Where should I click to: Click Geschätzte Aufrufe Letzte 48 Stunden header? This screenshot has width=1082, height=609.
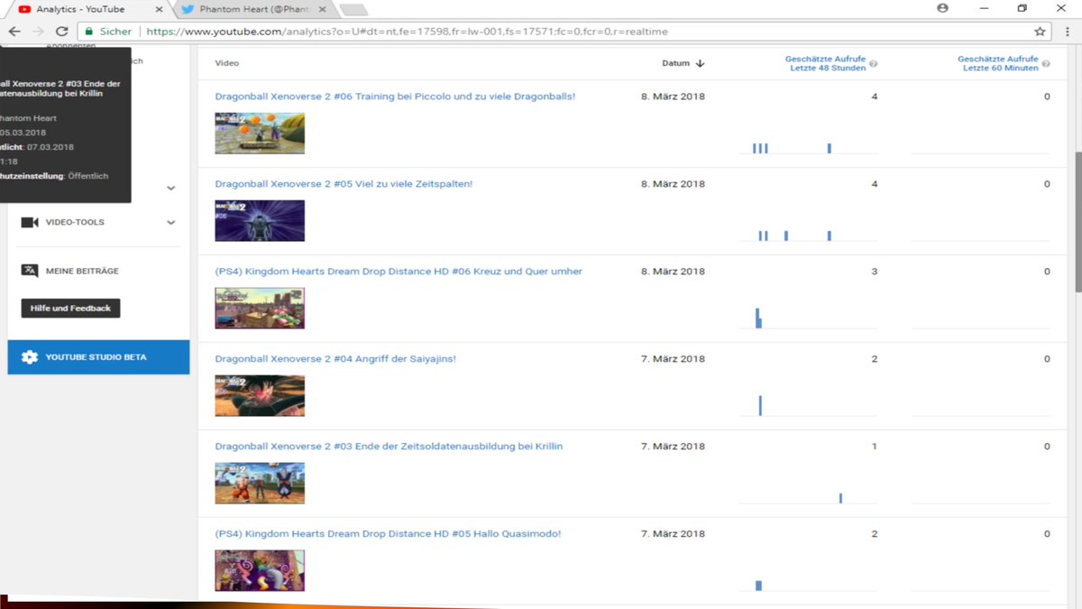[x=825, y=63]
